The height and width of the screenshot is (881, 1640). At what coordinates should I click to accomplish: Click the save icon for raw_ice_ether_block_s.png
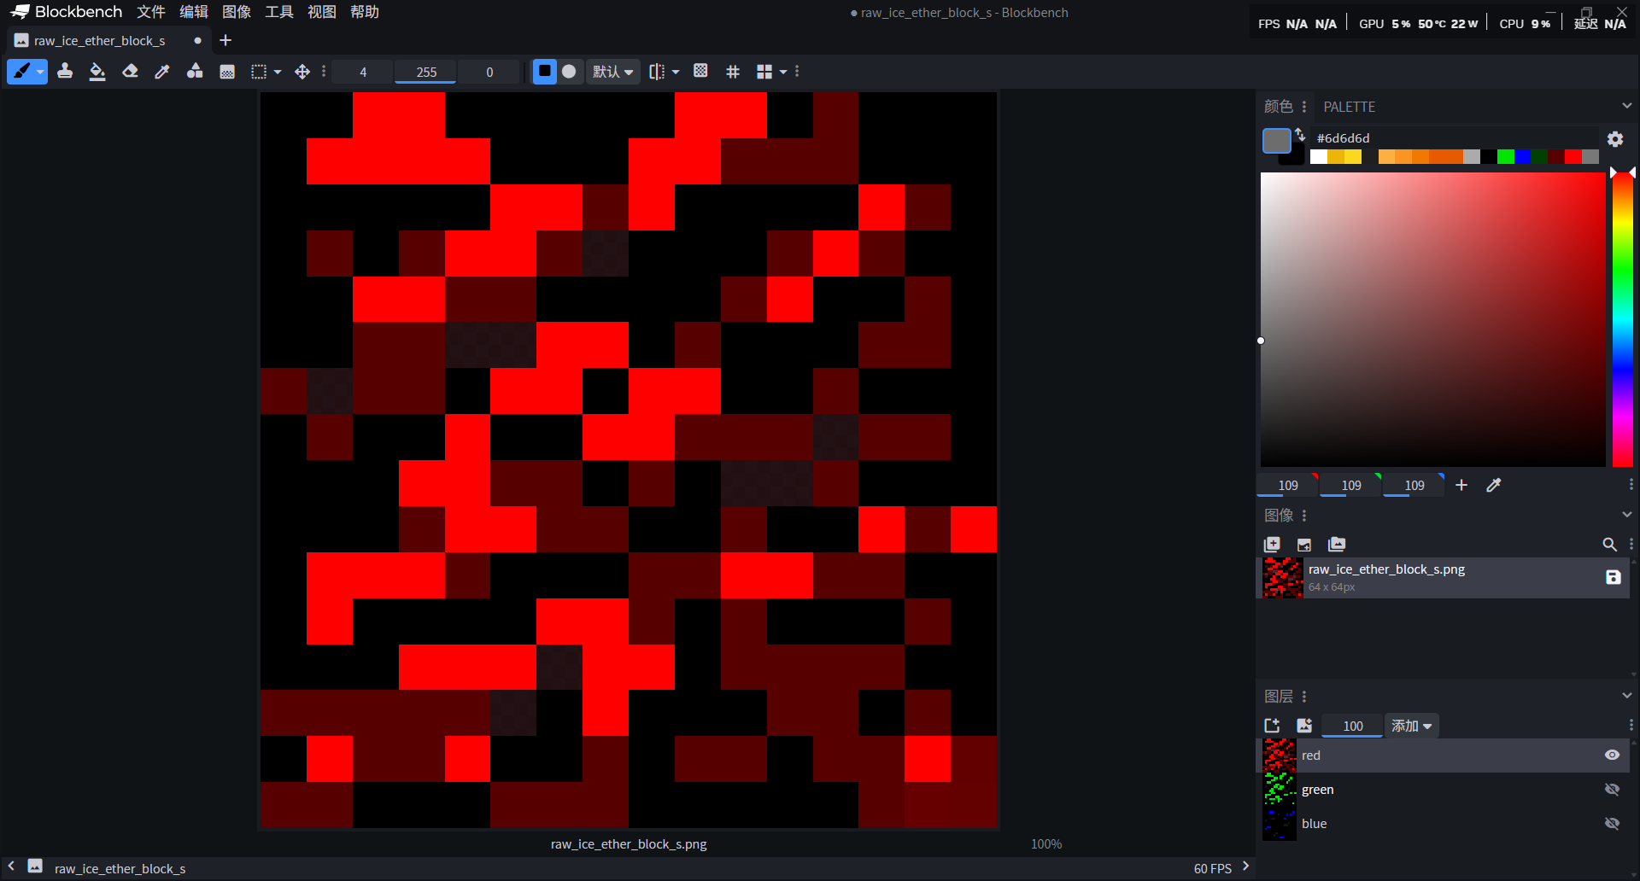coord(1613,577)
